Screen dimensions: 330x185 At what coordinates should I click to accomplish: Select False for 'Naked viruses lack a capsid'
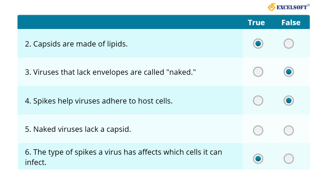click(x=288, y=131)
